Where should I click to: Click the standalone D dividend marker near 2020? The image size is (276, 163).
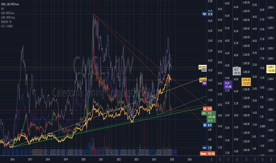click(x=90, y=146)
